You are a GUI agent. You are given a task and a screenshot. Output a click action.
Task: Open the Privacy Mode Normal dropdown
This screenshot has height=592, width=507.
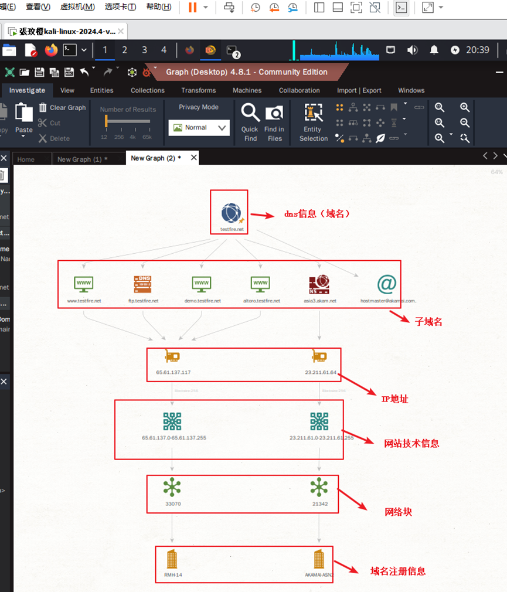pos(199,128)
